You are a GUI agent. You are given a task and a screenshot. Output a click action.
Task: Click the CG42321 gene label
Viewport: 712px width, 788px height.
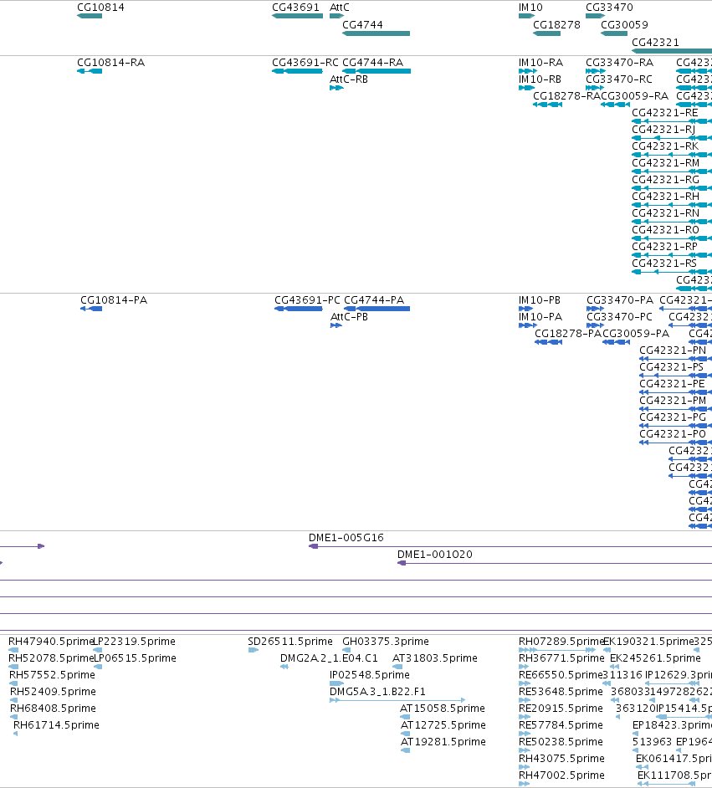pos(655,43)
